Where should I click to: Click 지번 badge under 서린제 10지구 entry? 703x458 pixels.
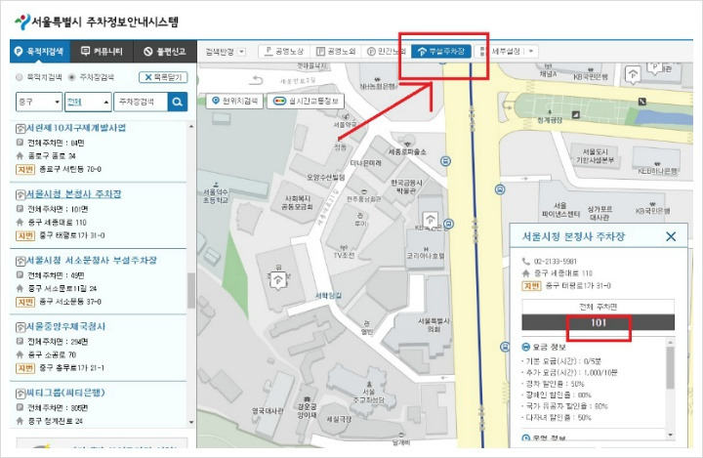point(25,169)
